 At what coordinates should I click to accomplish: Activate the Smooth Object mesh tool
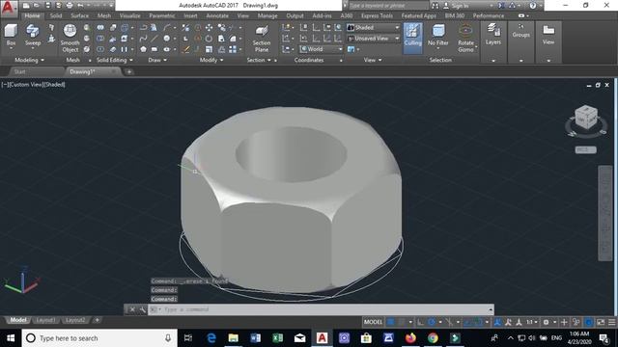pos(70,38)
